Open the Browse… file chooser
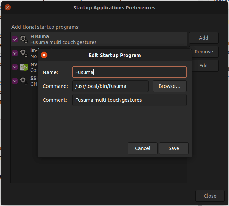Screen dimensions: 229x206 tap(170, 86)
